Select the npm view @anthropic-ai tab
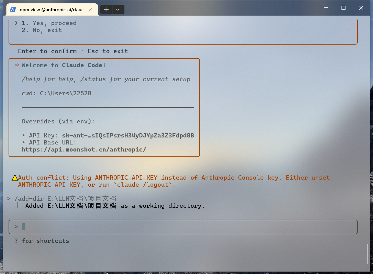The image size is (373, 274). 52,9
